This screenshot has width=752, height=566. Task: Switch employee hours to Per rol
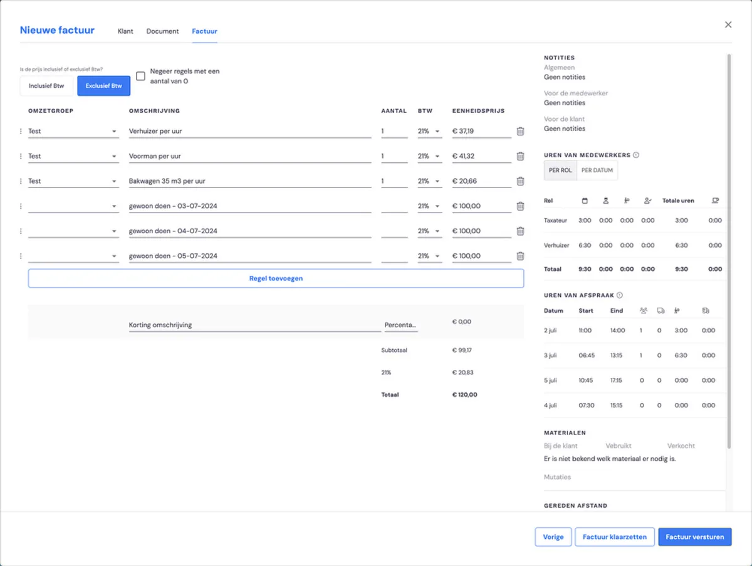[560, 170]
